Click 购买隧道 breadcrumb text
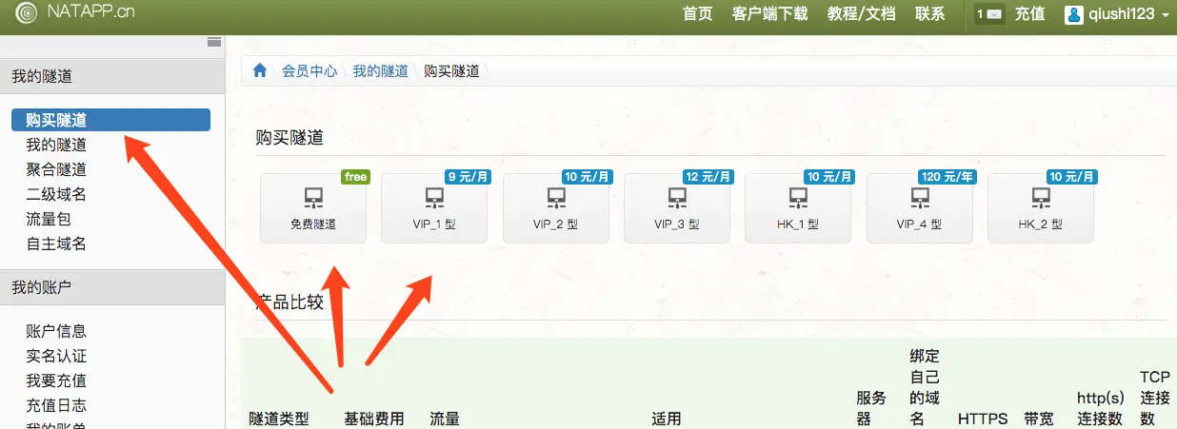 point(451,71)
